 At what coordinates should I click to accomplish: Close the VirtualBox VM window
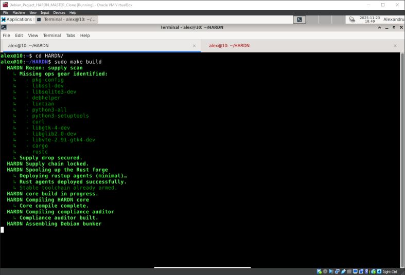[397, 5]
